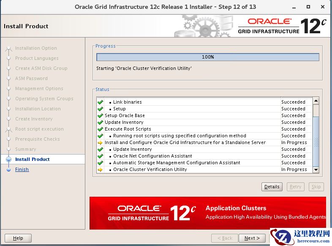
Task: Click the Install Product step bullet icon
Action: (9, 159)
